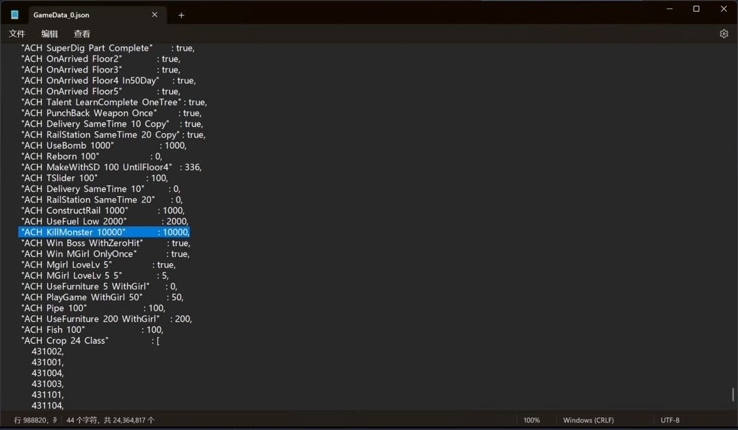Click the Windows (CRLF) line ending indicator

point(588,420)
